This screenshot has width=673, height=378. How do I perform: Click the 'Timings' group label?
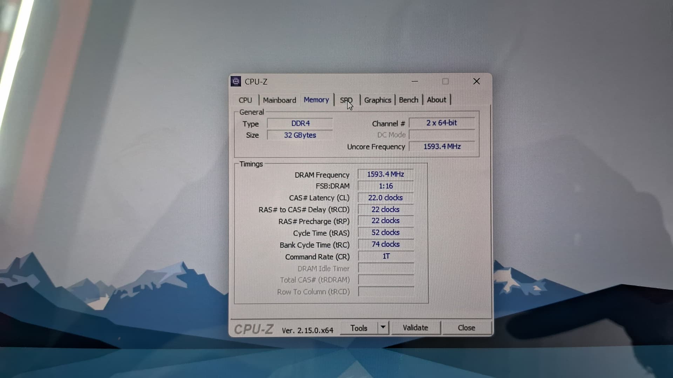(x=251, y=164)
